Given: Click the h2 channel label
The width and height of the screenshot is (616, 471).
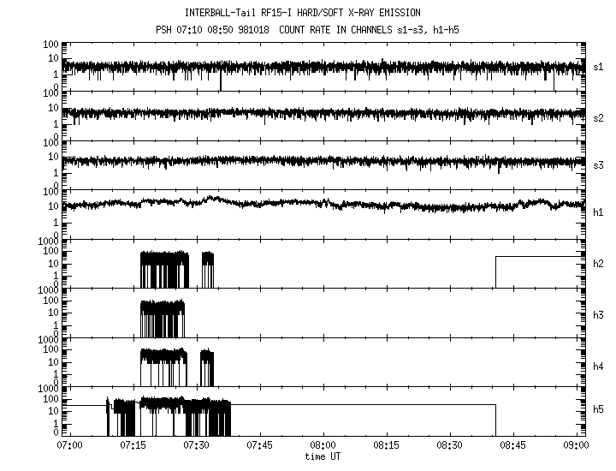Looking at the screenshot, I should tap(598, 264).
